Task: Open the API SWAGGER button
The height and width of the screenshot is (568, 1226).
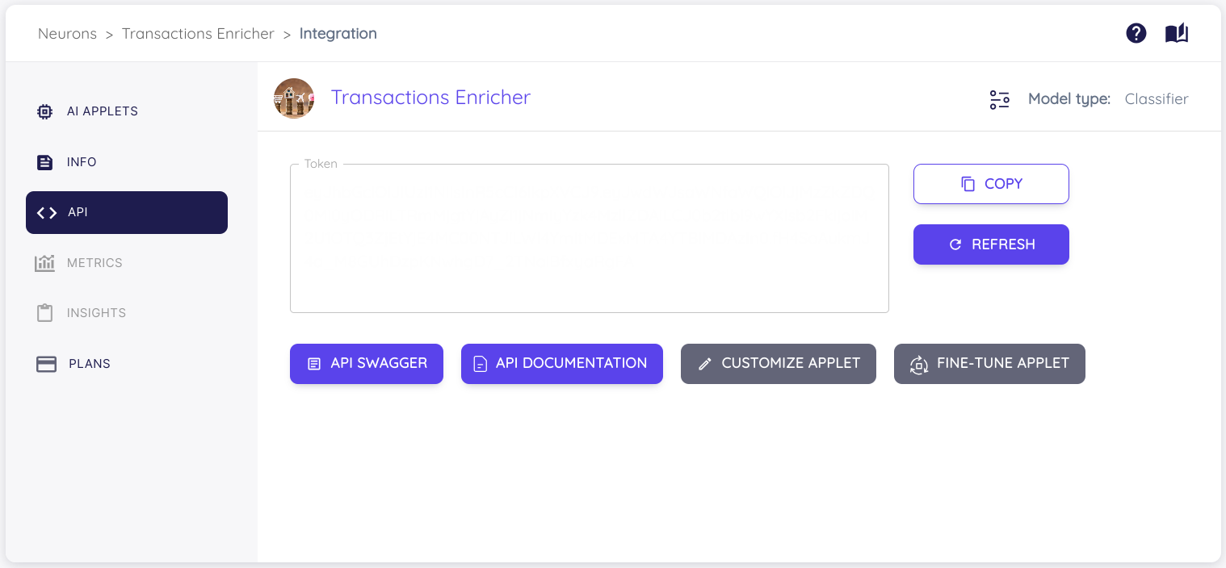Action: point(367,364)
